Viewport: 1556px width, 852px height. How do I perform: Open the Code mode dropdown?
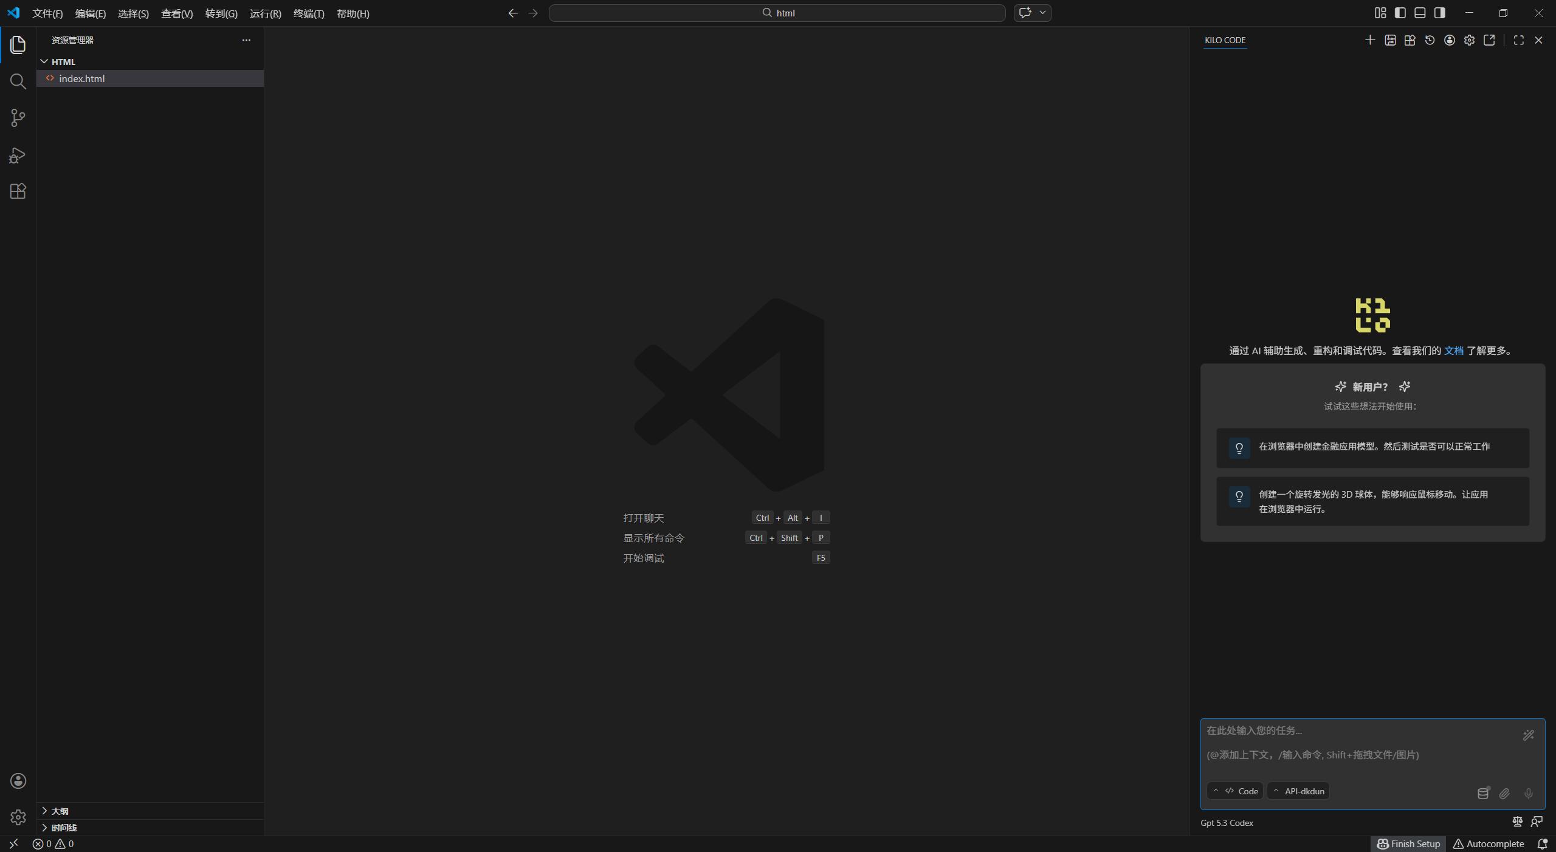1236,791
